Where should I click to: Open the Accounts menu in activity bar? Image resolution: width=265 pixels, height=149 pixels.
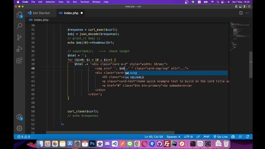click(x=19, y=117)
